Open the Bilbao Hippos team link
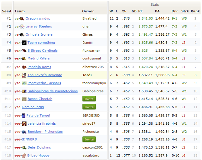 point(39,156)
